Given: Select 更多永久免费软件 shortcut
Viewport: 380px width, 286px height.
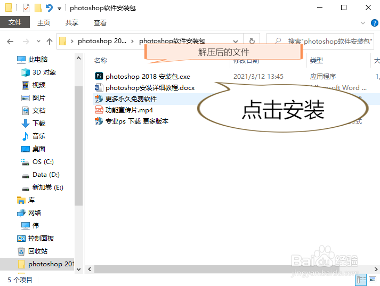Looking at the screenshot, I should (x=131, y=99).
